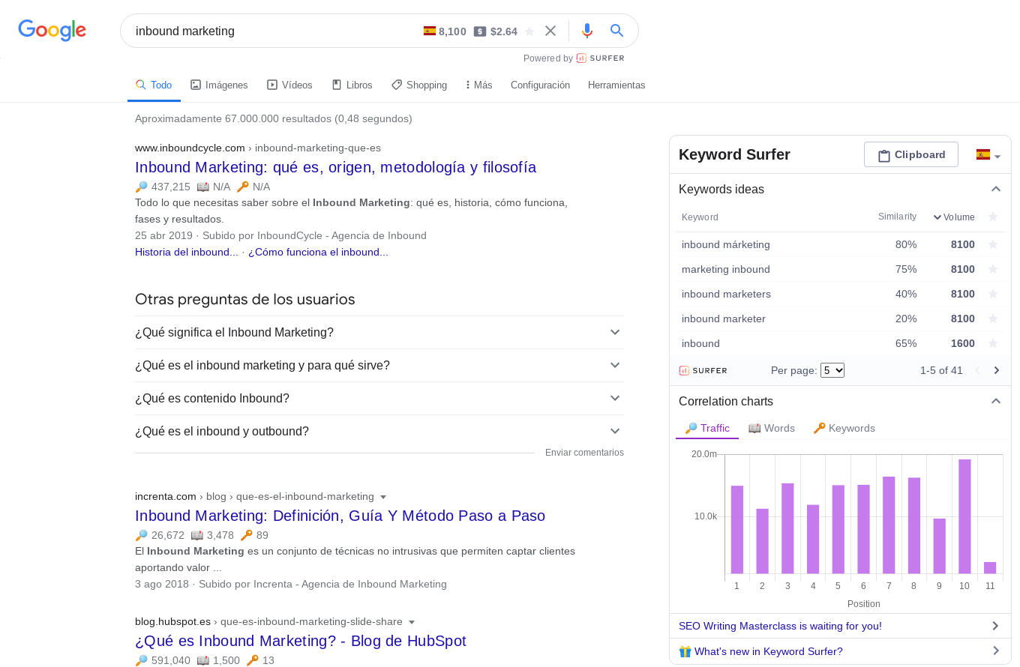The width and height of the screenshot is (1020, 667).
Task: Clear the search box with the X icon
Action: coord(550,31)
